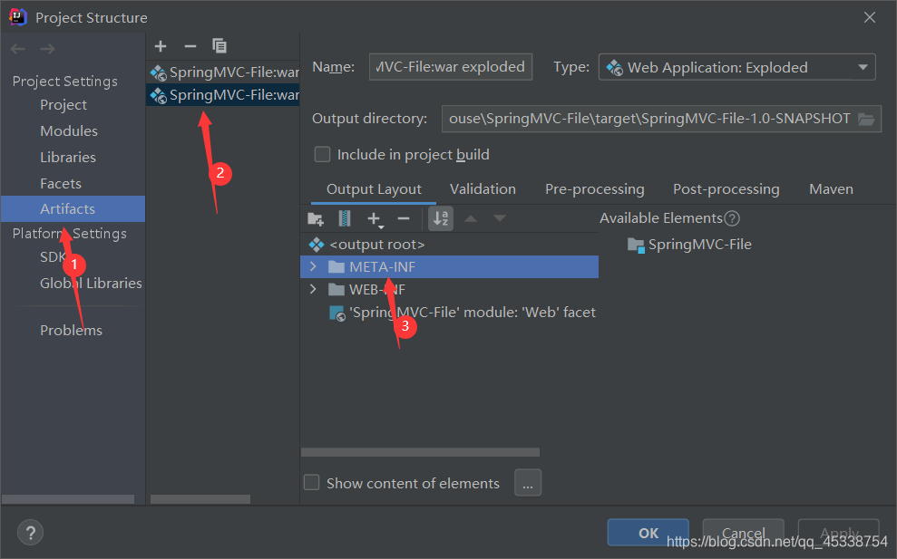The height and width of the screenshot is (559, 897).
Task: Open the add copy of plus dropdown
Action: coord(375,219)
